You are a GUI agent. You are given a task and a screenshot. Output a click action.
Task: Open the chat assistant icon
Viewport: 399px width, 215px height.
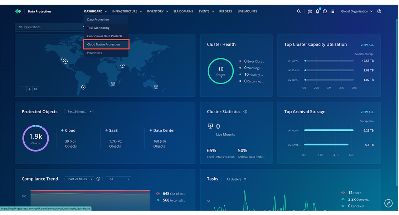[x=310, y=11]
